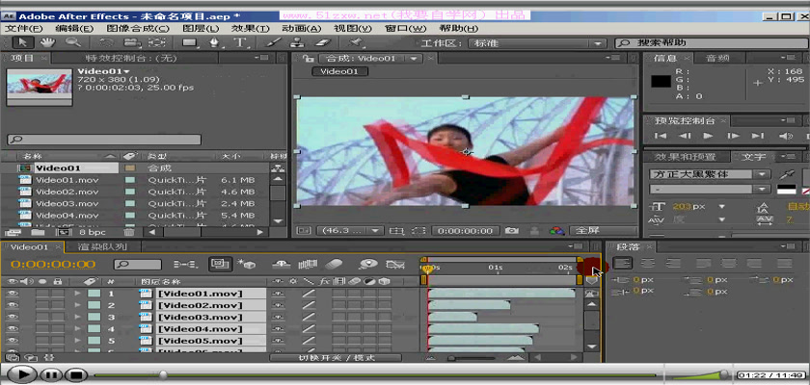Viewport: 810px width, 385px height.
Task: Switch to the 渲染队列 tab
Action: click(102, 246)
